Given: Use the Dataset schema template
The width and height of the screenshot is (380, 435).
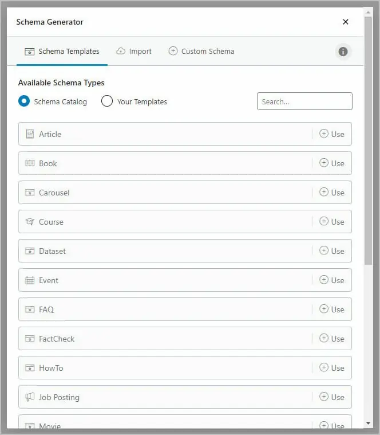Looking at the screenshot, I should [332, 251].
